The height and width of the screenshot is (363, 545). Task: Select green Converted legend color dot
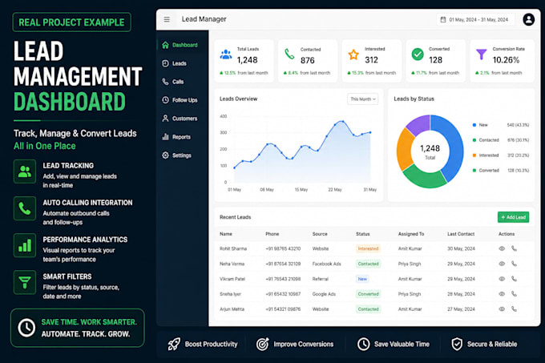click(474, 170)
